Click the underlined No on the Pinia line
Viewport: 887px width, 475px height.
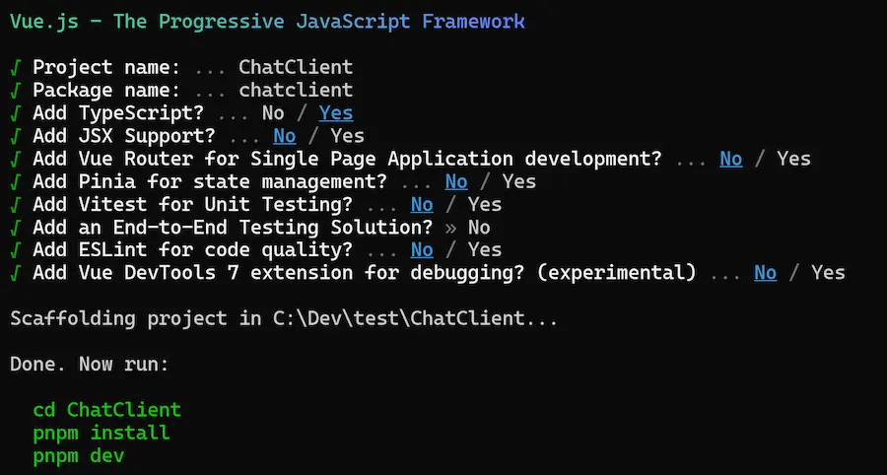click(456, 181)
